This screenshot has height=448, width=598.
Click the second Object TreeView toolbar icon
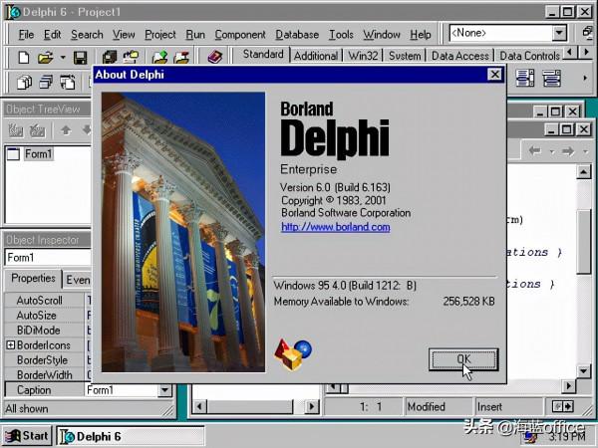(x=38, y=130)
